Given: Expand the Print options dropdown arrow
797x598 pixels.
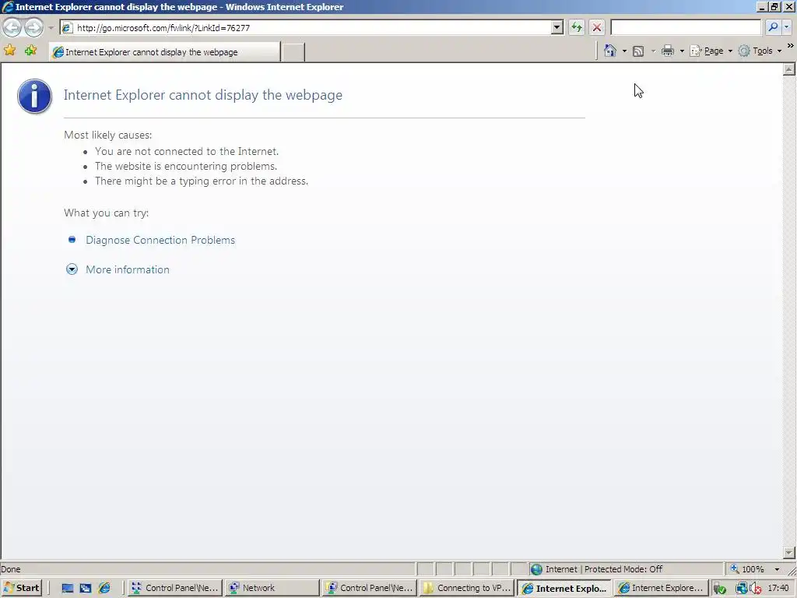Looking at the screenshot, I should tap(682, 51).
